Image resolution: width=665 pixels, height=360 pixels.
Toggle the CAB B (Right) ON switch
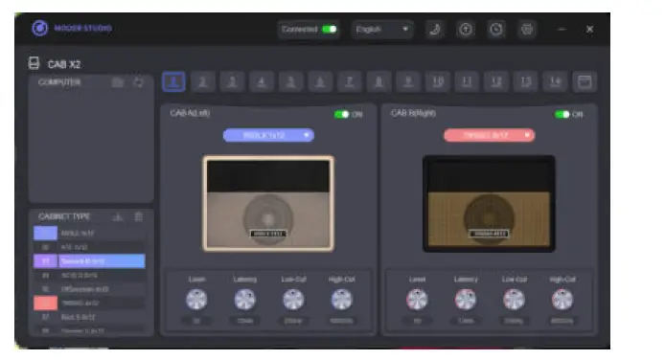(x=562, y=114)
